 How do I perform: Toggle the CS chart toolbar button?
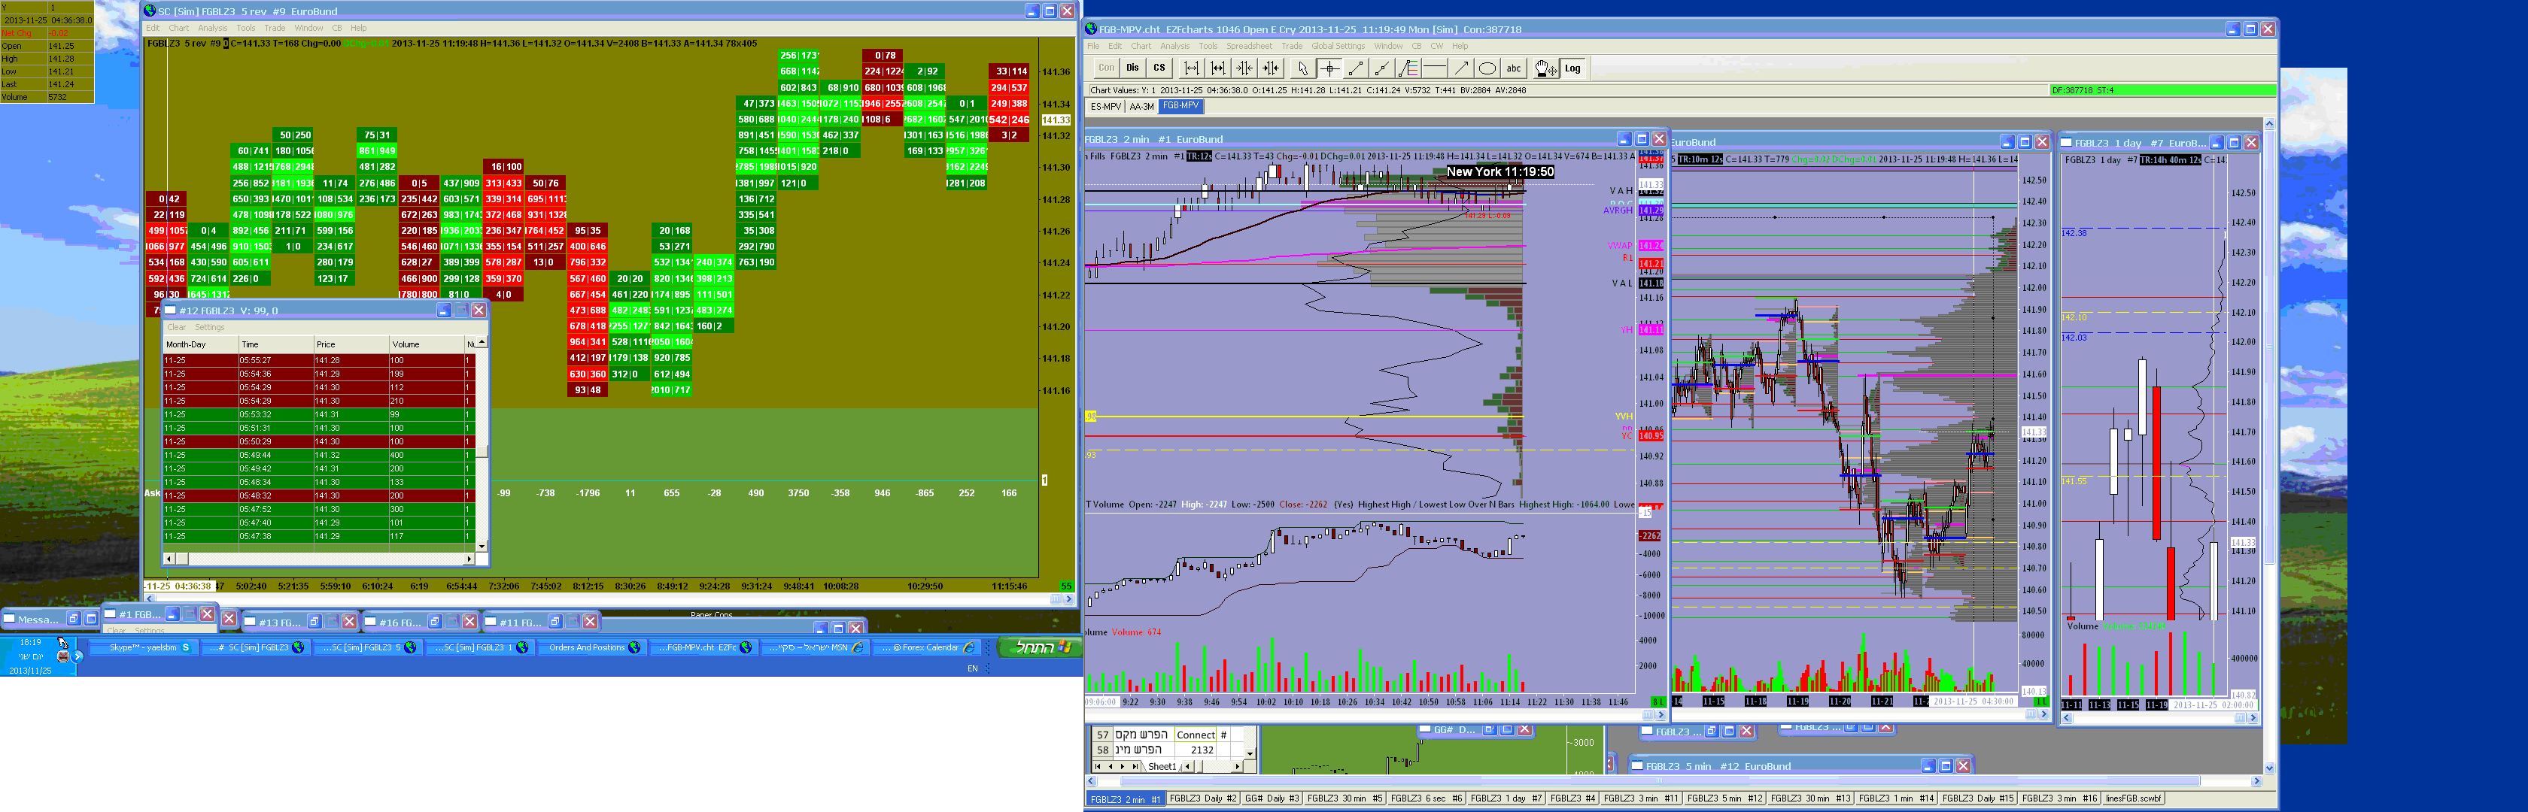pyautogui.click(x=1159, y=68)
